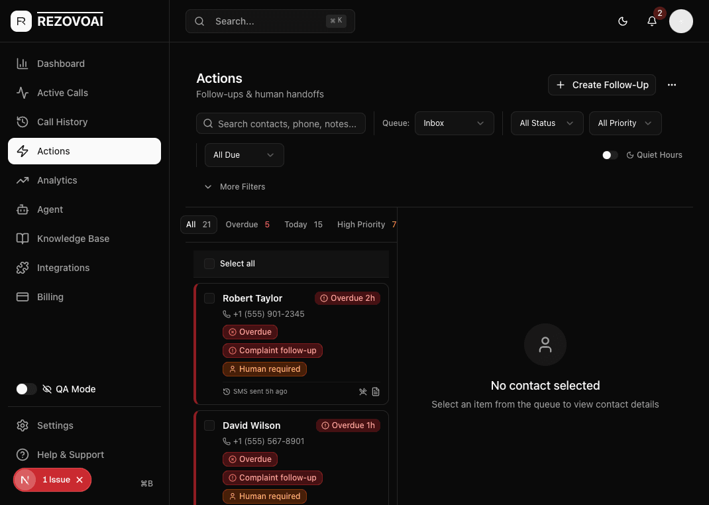Type in the contacts search field
The width and height of the screenshot is (709, 505).
click(x=280, y=123)
